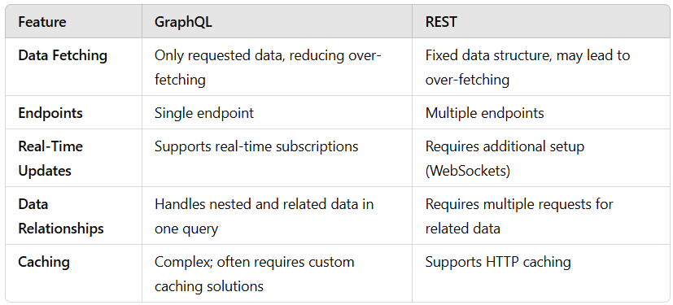Click the Real-Time Updates row label
This screenshot has height=305, width=673.
tap(50, 159)
